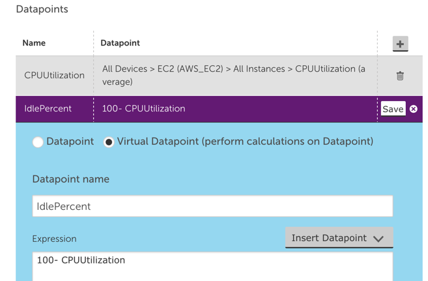428x281 pixels.
Task: Delete CPUUtilization row with trash icon
Action: pos(400,76)
